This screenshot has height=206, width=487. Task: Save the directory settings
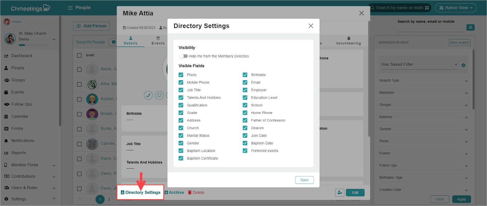pyautogui.click(x=304, y=180)
